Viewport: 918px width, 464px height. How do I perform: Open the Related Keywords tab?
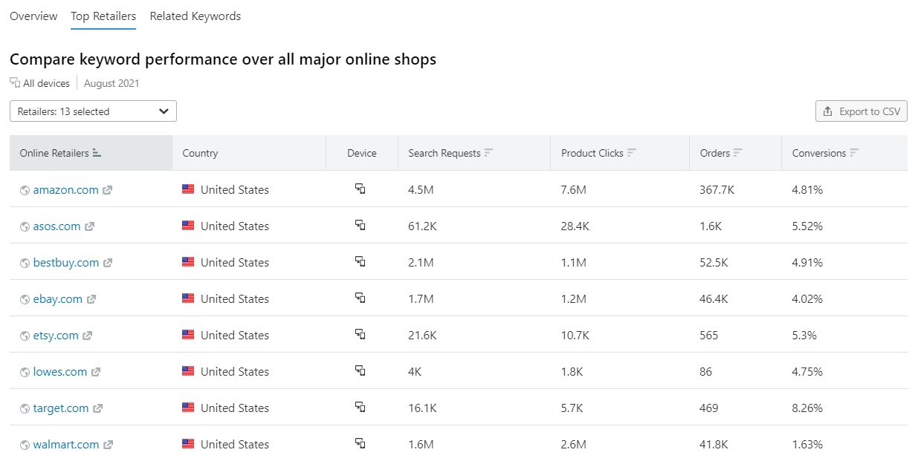(195, 16)
